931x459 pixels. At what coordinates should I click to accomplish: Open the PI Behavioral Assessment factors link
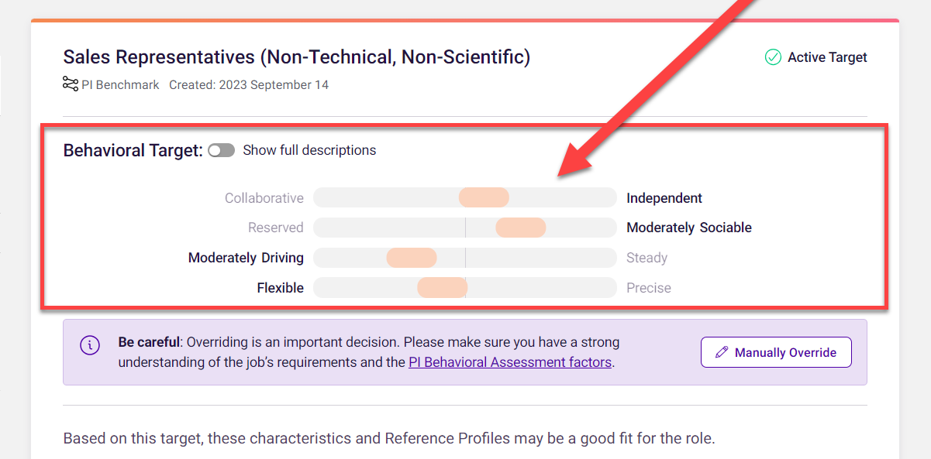click(510, 361)
